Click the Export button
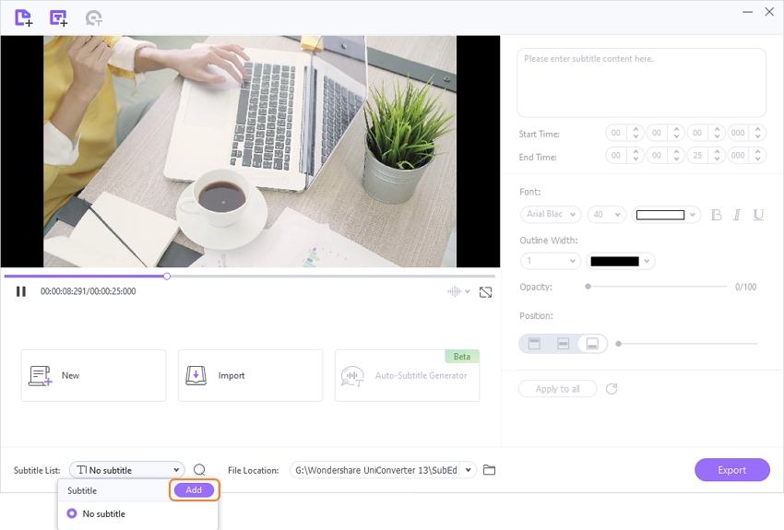The image size is (784, 530). point(732,470)
